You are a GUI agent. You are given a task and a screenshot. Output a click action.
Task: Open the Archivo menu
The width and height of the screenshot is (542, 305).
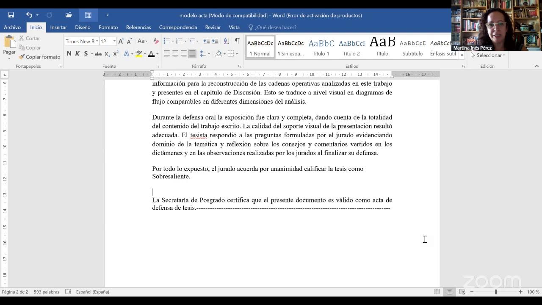pos(12,27)
